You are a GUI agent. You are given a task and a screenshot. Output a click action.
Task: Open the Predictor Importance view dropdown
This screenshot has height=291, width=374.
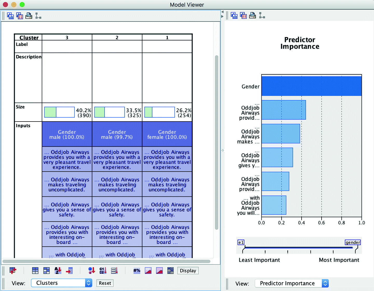tap(292, 283)
